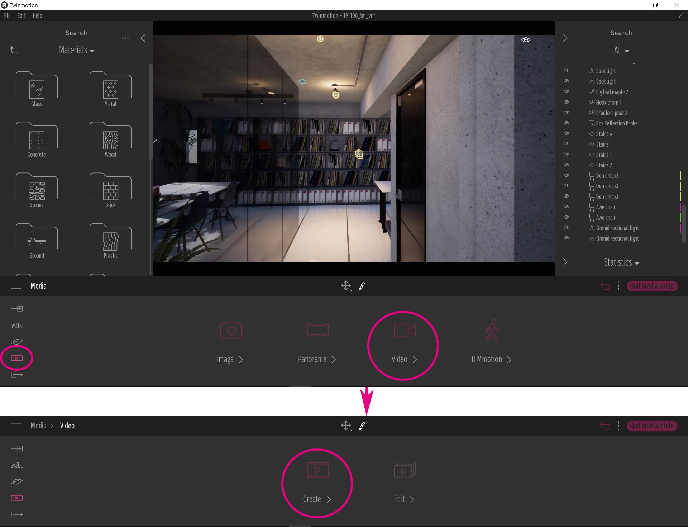Screen dimensions: 688x527
Task: Choose the Panorama media icon
Action: point(318,330)
